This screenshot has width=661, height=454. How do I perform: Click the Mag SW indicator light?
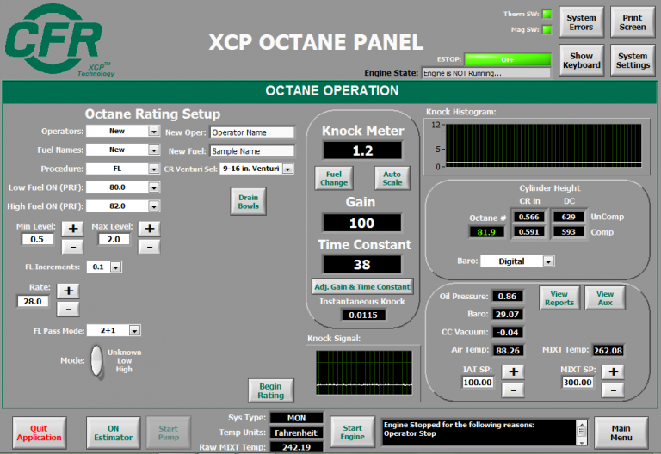[547, 29]
